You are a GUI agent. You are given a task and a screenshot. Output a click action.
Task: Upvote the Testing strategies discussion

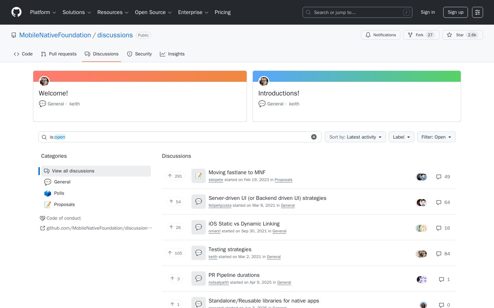pos(175,253)
